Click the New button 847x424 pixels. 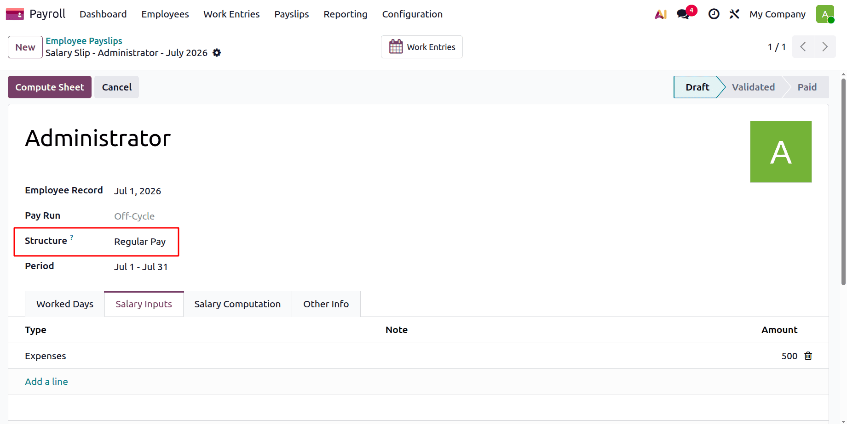click(x=25, y=47)
